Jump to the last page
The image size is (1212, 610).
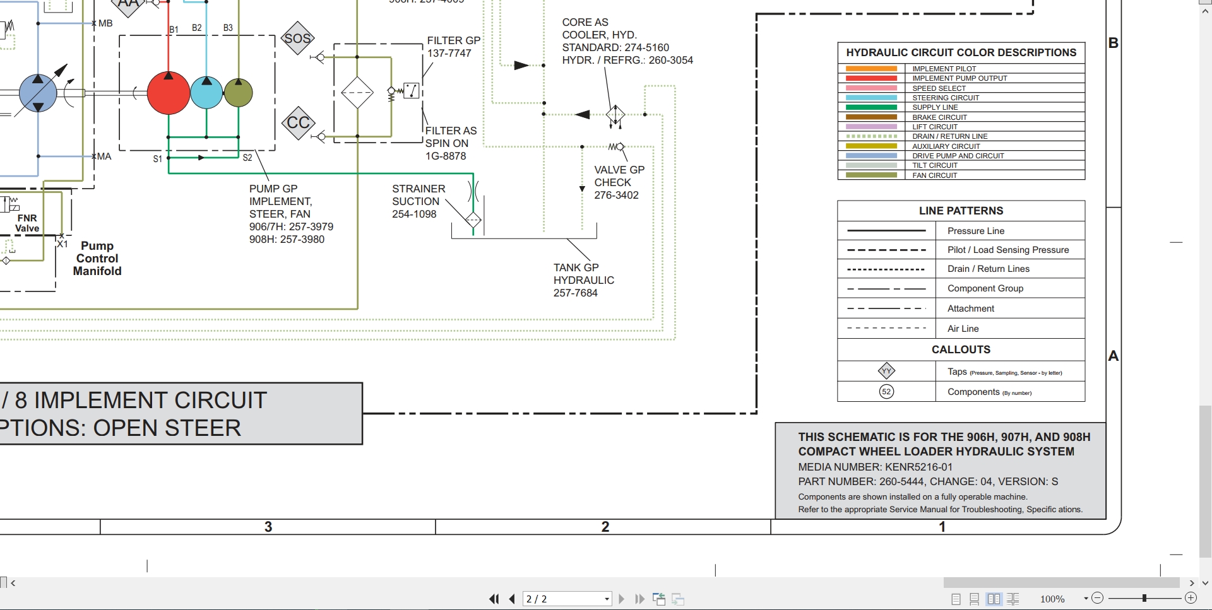tap(639, 599)
